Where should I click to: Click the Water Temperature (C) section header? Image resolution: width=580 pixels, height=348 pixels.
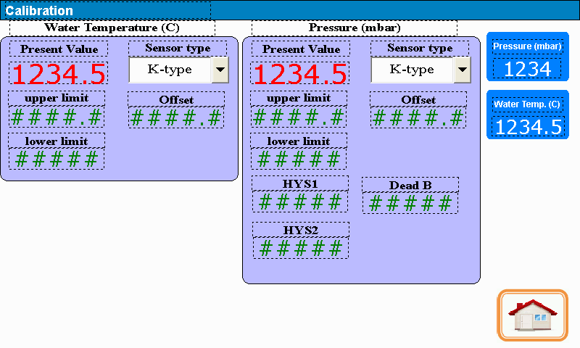[112, 28]
